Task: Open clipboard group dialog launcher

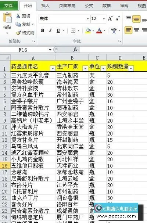Action: tap(34, 41)
